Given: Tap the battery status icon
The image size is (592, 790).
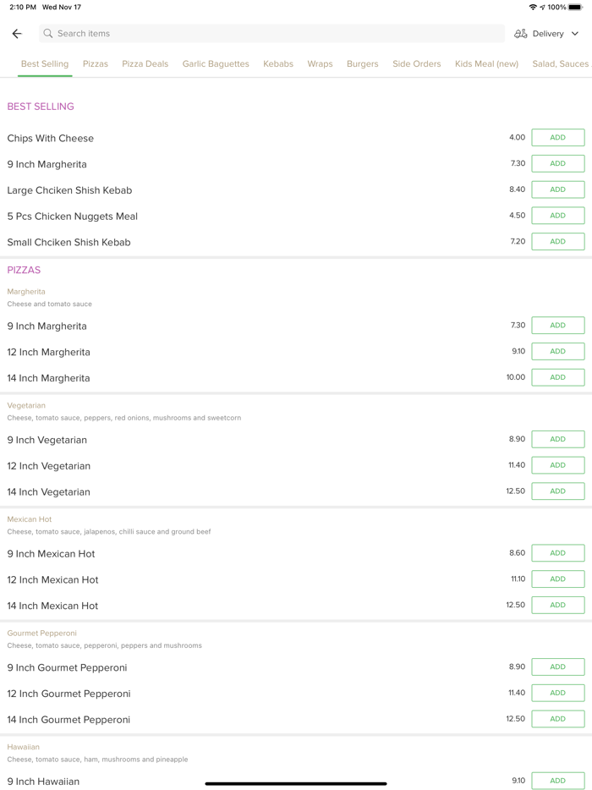Looking at the screenshot, I should tap(575, 8).
